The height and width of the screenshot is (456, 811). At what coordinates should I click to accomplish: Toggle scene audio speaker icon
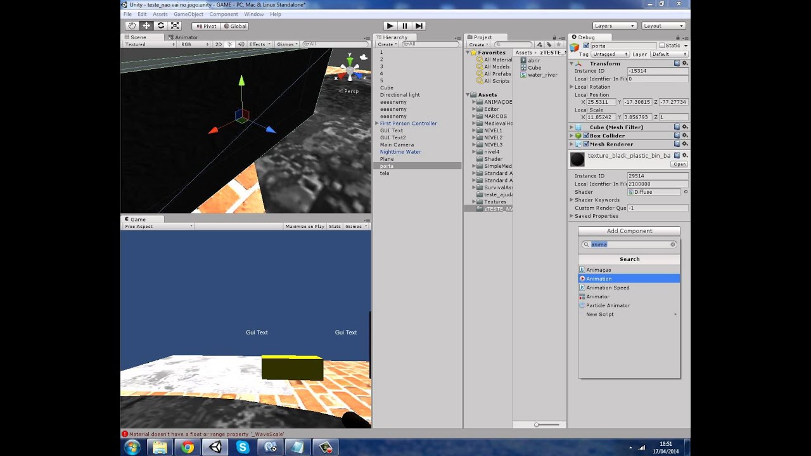(241, 44)
